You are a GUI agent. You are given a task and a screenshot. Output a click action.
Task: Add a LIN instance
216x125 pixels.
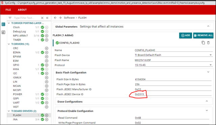click(47, 82)
